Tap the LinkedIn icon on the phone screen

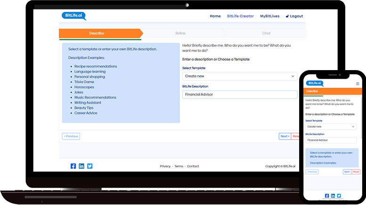click(x=333, y=196)
